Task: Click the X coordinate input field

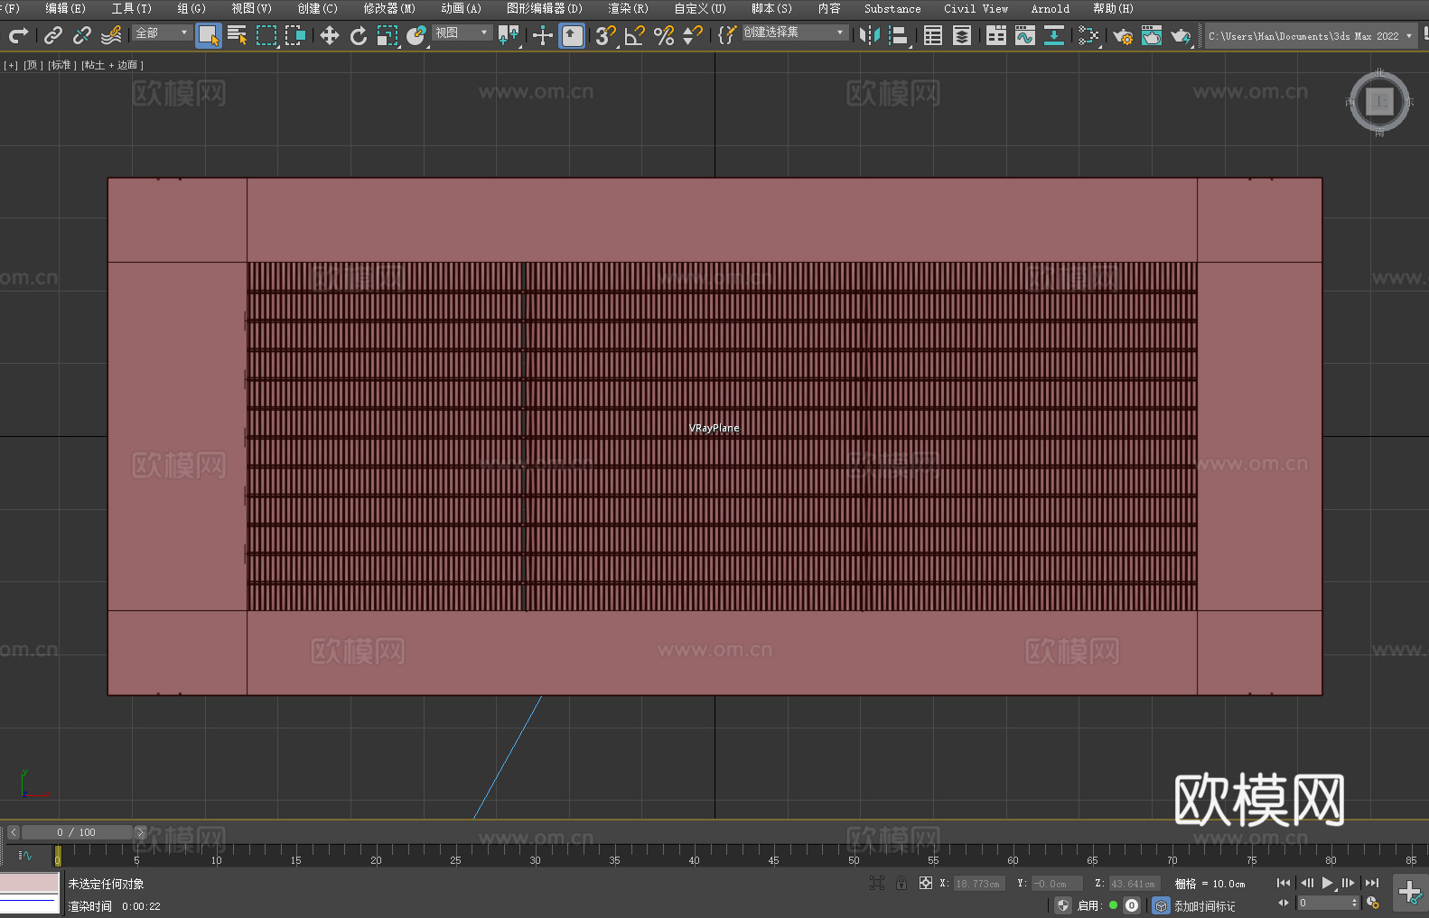Action: click(x=979, y=884)
